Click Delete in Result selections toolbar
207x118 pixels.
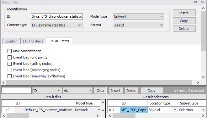point(131,91)
